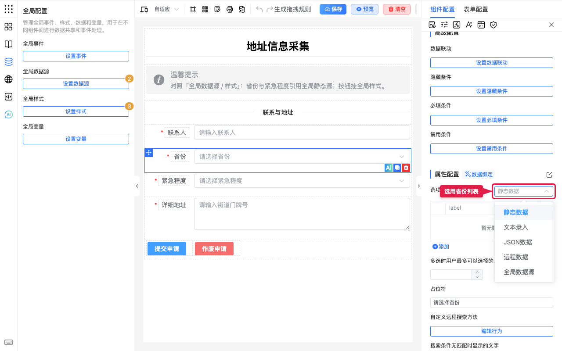
Task: Decrease the max selection count stepper
Action: click(x=477, y=277)
